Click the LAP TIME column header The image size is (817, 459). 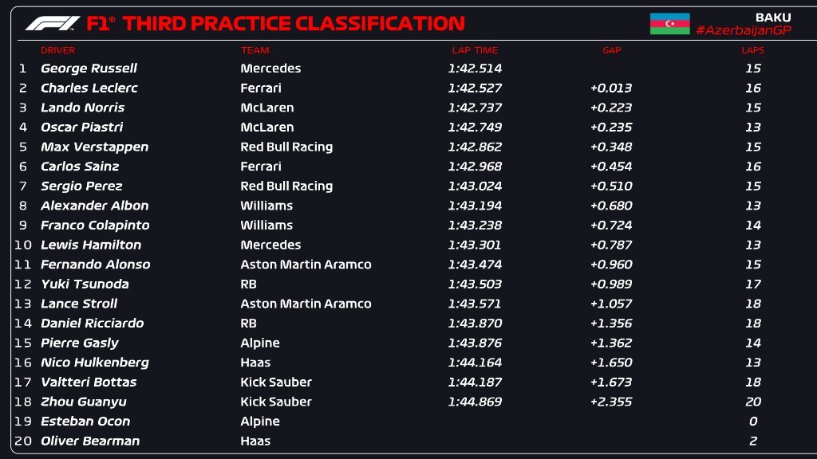click(475, 50)
